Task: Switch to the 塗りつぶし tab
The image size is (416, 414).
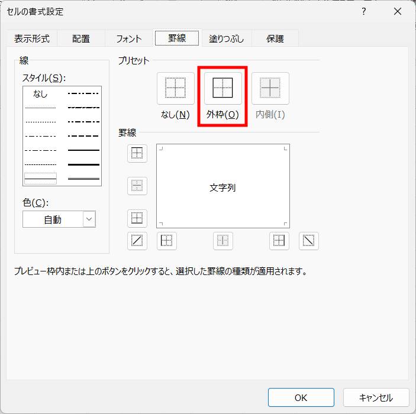Action: click(226, 38)
